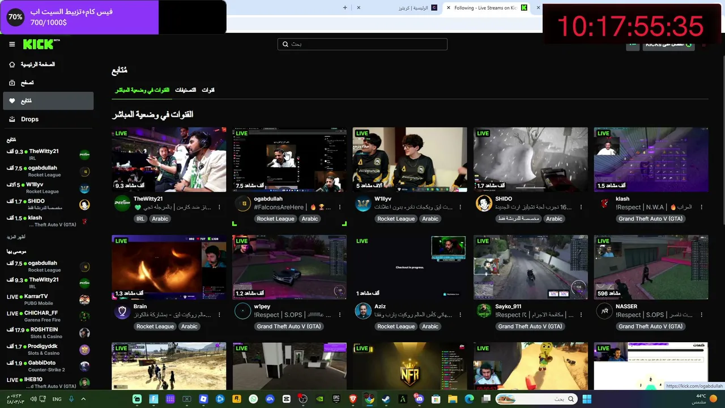Click the heart icon beside متابع in sidebar
Screen dimensions: 725x408
point(12,101)
